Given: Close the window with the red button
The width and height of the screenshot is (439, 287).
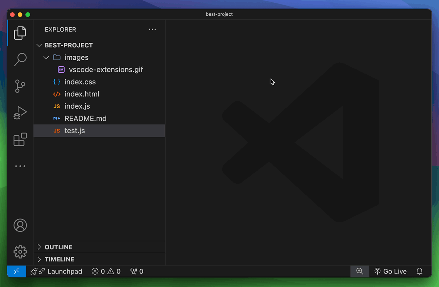Looking at the screenshot, I should coord(12,15).
